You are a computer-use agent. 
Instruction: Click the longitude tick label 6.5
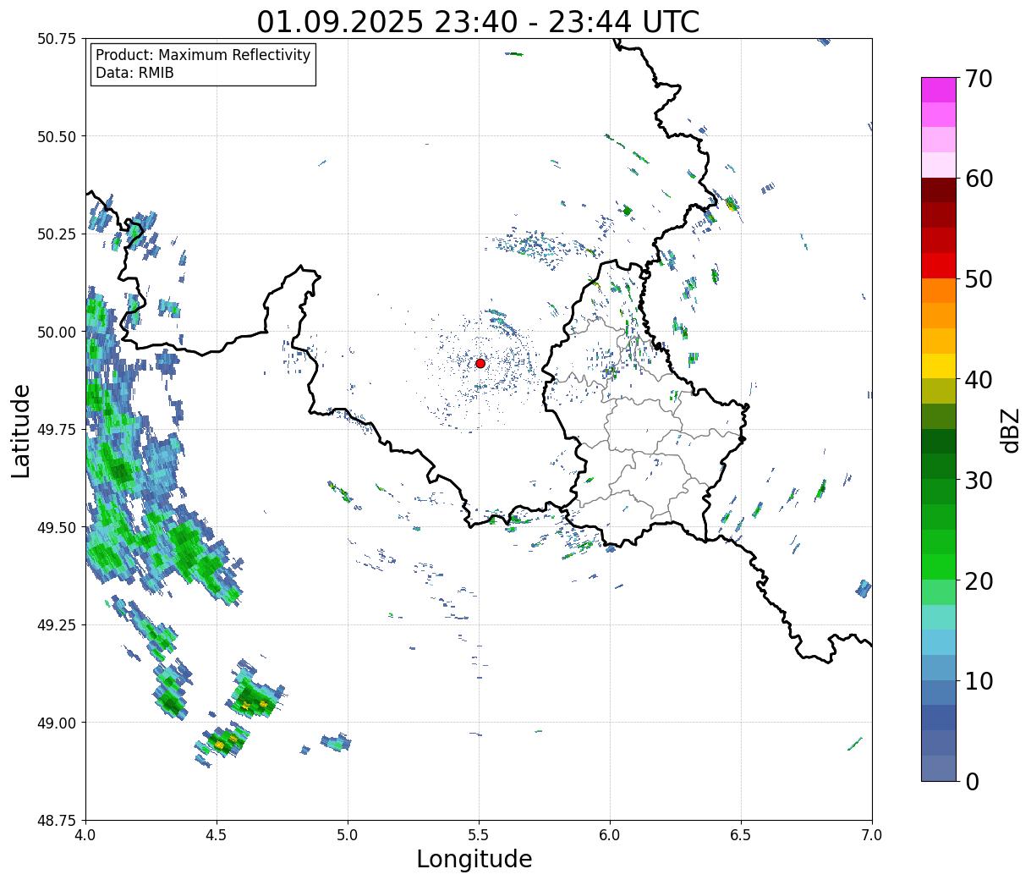pos(741,835)
